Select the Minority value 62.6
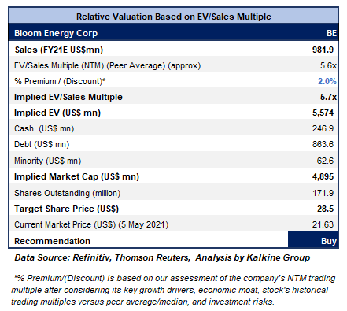This screenshot has height=311, width=347. tap(325, 161)
